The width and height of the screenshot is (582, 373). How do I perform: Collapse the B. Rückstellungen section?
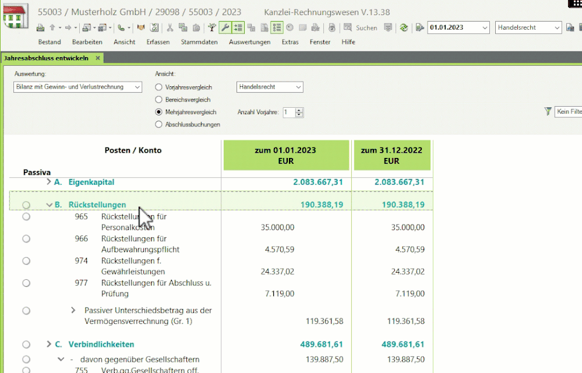[49, 205]
